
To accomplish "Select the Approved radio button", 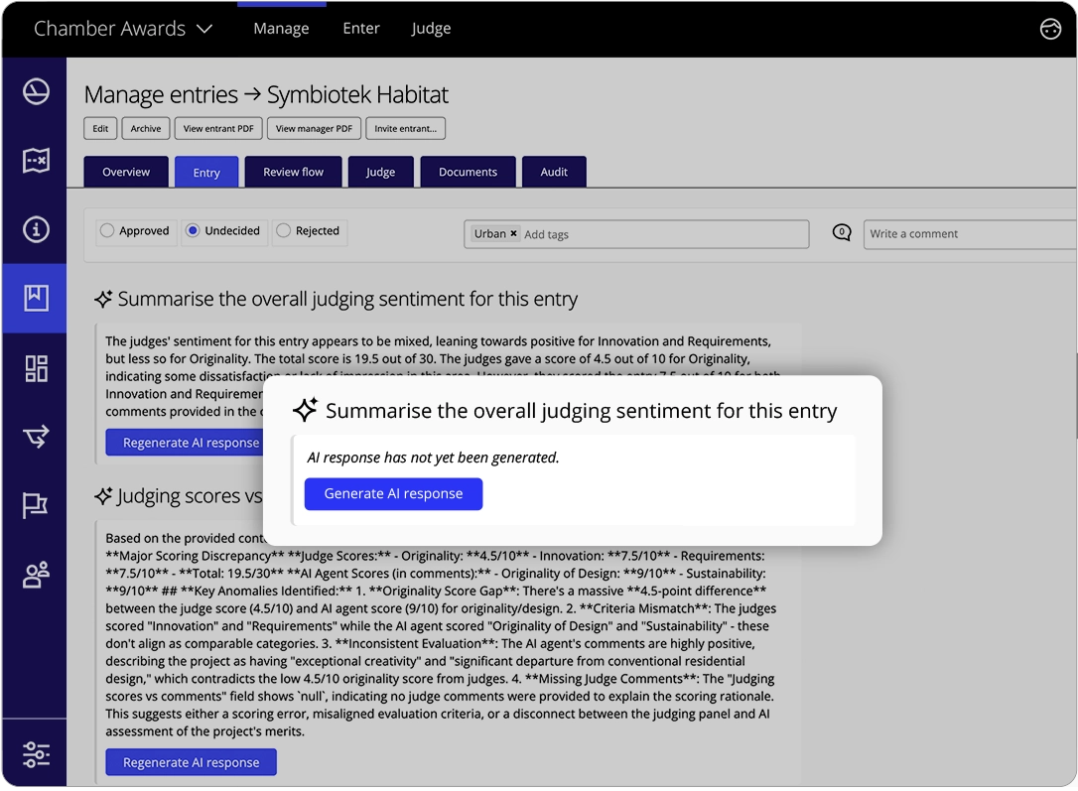I will tap(107, 231).
